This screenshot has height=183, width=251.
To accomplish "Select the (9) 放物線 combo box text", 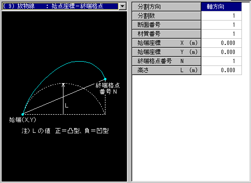I will [x=61, y=6].
